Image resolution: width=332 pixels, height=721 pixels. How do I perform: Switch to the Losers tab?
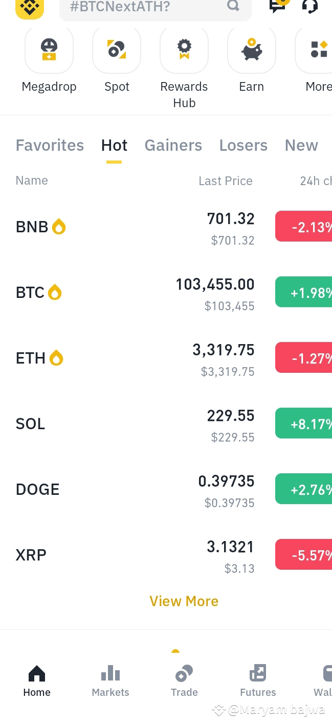coord(243,145)
